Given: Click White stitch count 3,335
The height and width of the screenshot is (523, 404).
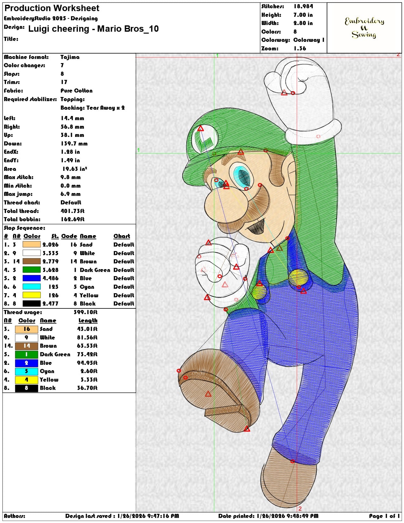Looking at the screenshot, I should coord(51,253).
